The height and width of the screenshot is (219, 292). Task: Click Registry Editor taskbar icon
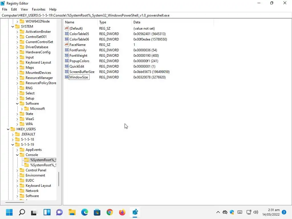click(x=135, y=212)
